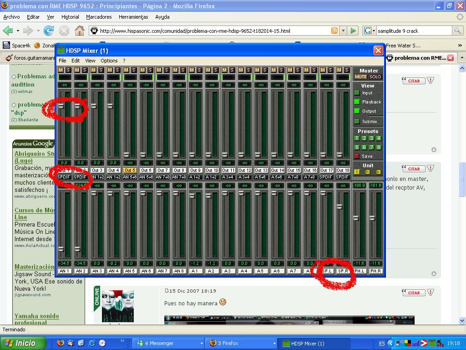Click the SP.R output fader knob
Screen dimensions: 466x350
click(x=339, y=207)
